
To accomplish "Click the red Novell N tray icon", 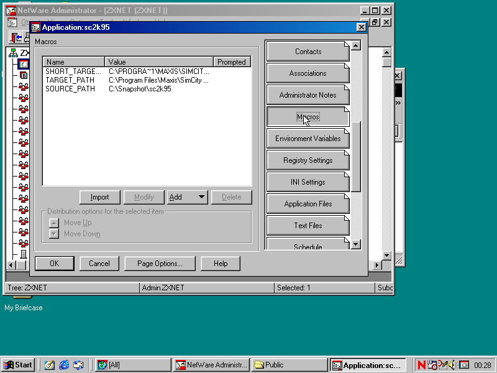I will [421, 365].
